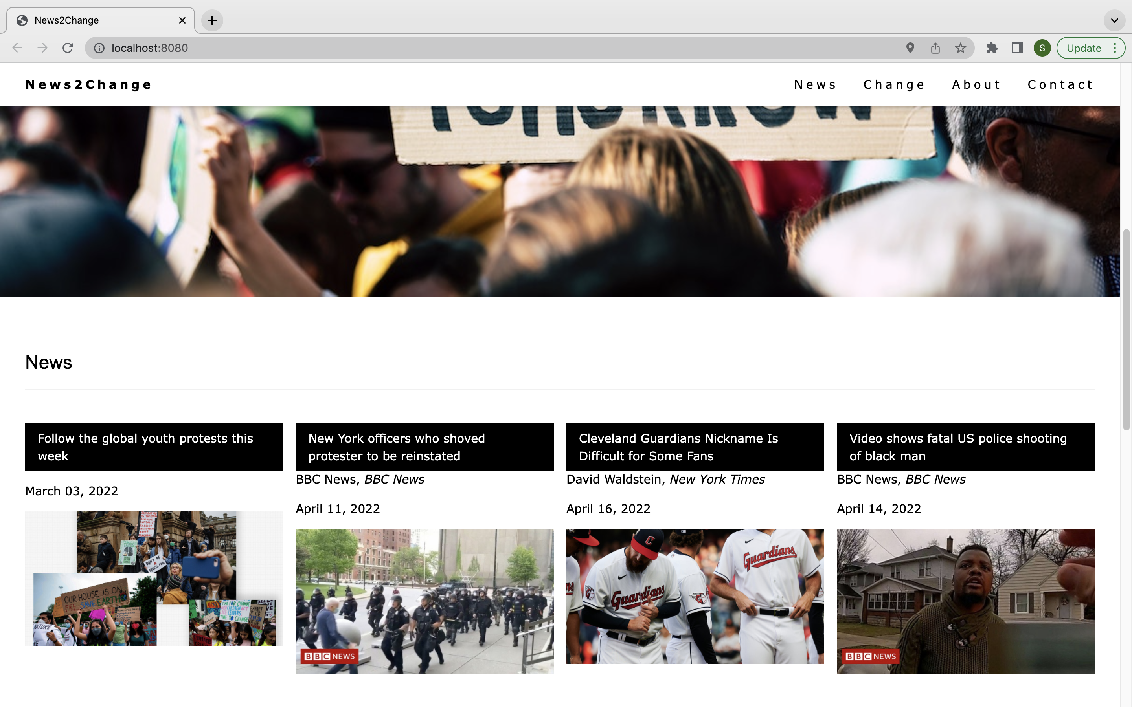Click the Contact nav link
Viewport: 1132px width, 707px height.
(x=1060, y=84)
